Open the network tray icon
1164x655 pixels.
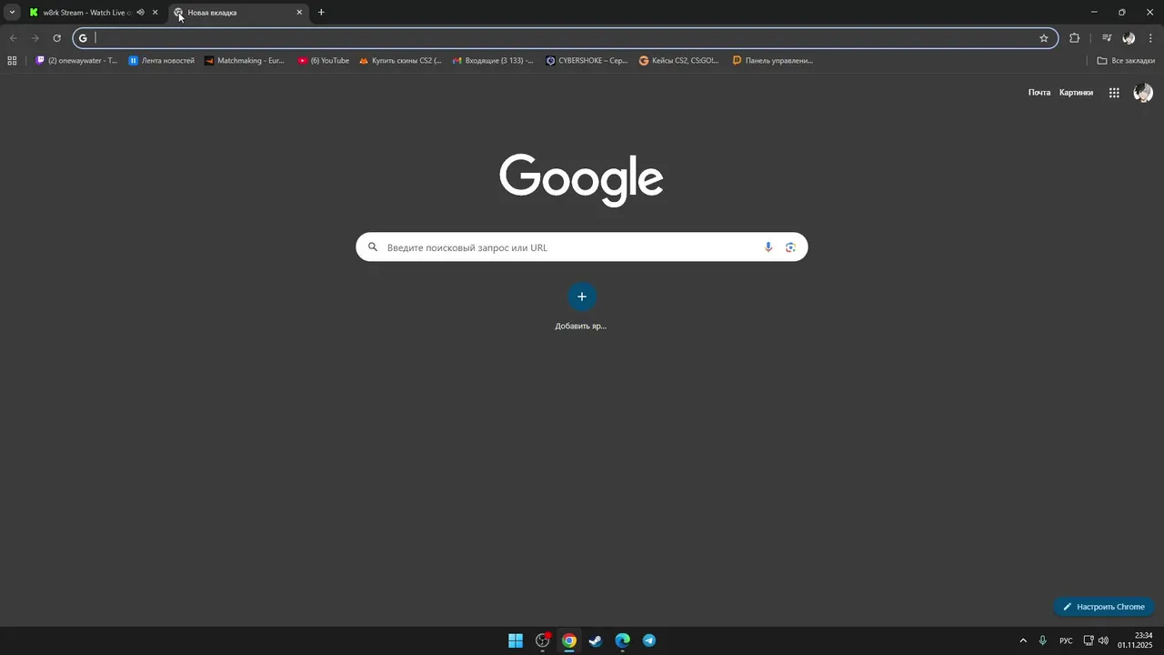click(1089, 640)
